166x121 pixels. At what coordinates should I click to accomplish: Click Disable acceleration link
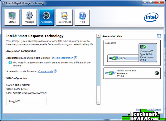(x=63, y=58)
